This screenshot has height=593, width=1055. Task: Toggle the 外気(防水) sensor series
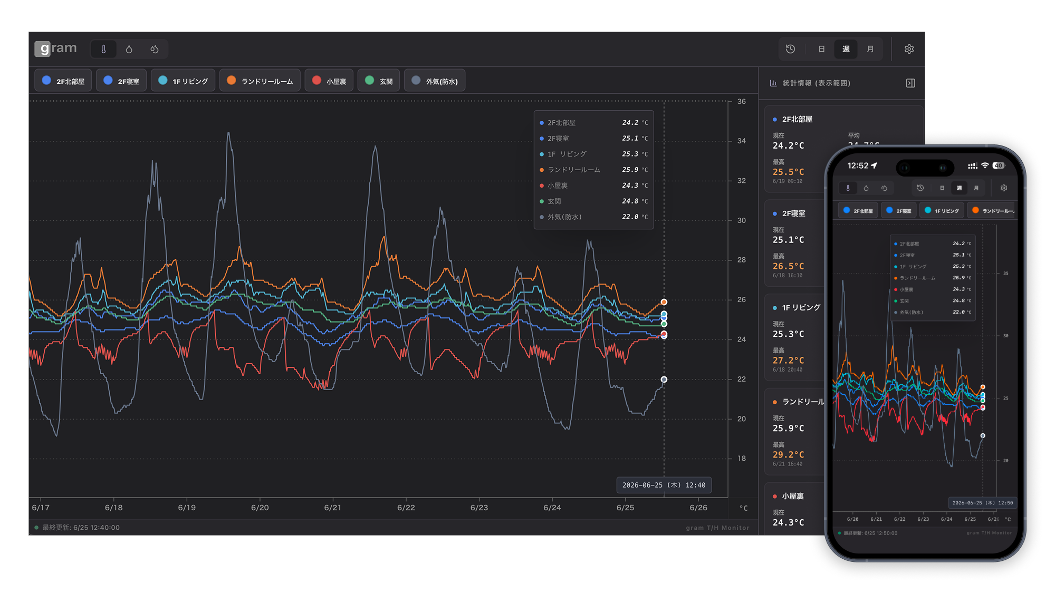(435, 81)
